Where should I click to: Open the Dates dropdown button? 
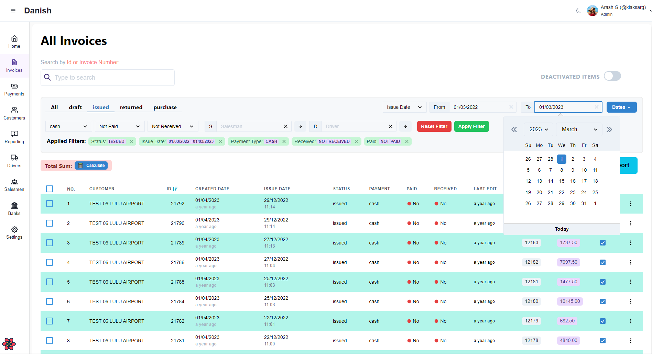621,107
